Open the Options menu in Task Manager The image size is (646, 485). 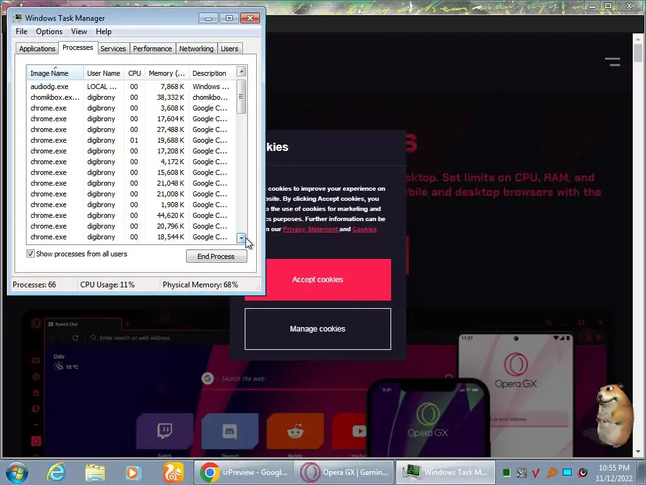click(x=49, y=32)
